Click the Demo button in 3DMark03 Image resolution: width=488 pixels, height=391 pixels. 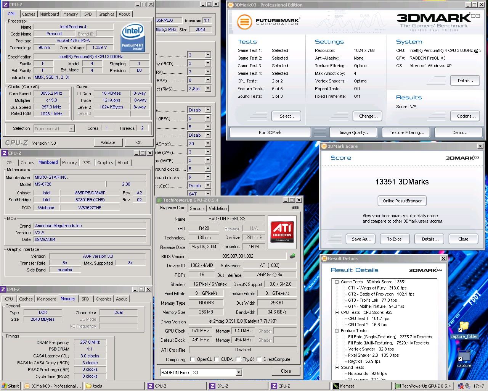[460, 132]
